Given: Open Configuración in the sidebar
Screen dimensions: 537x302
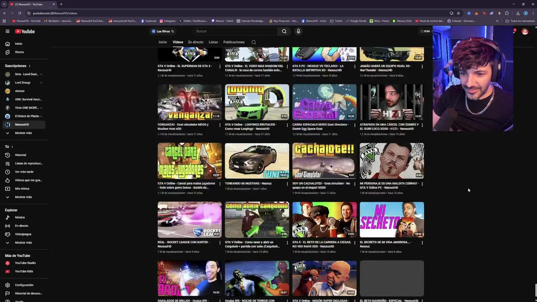Looking at the screenshot, I should (24, 285).
